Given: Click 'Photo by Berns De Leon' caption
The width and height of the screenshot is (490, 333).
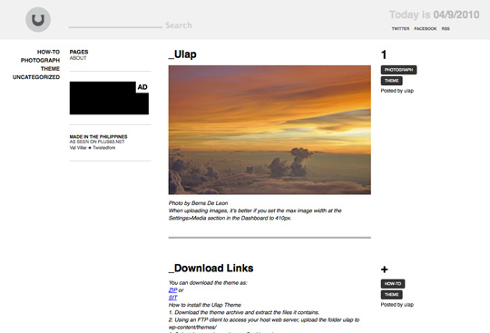Looking at the screenshot, I should coord(198,203).
